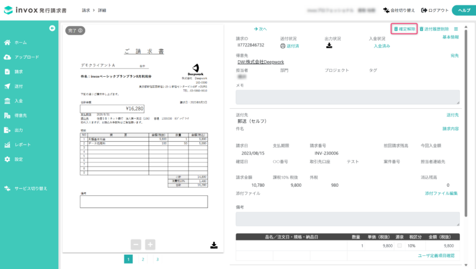Open アップロード in the sidebar

[26, 57]
